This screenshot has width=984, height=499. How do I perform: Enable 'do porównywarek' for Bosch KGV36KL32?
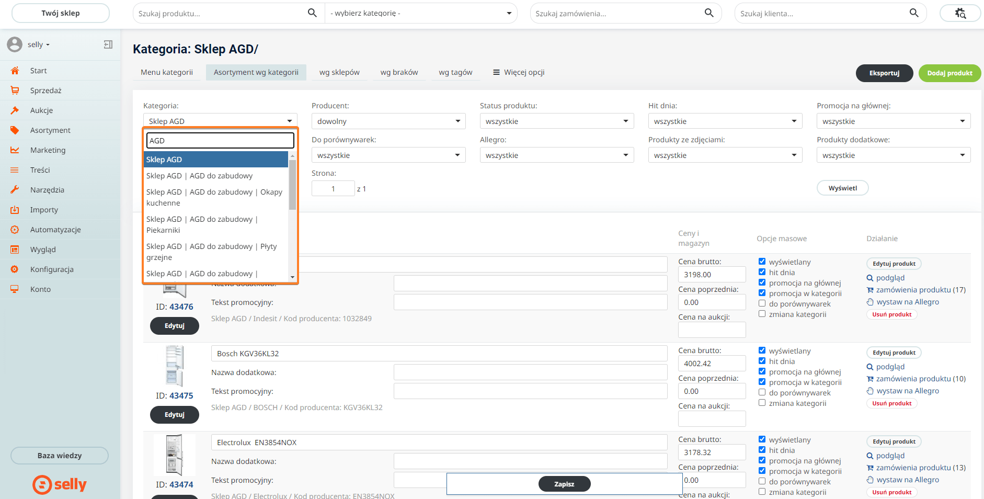coord(762,392)
